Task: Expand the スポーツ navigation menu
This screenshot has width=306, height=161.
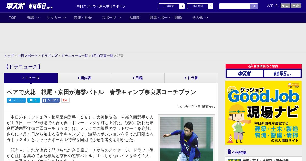Action: coord(111,18)
